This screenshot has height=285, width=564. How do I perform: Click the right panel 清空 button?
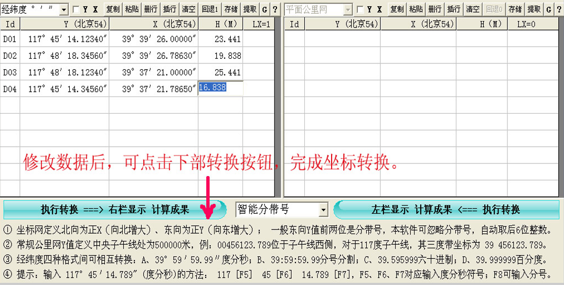point(473,9)
